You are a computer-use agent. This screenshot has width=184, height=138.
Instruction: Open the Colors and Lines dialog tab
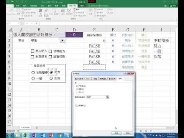79,79
